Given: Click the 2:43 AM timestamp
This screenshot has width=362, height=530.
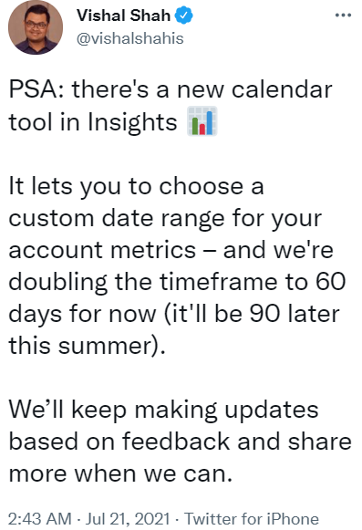Looking at the screenshot, I should [x=40, y=518].
